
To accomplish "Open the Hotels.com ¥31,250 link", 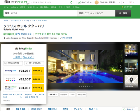I will pyautogui.click(x=13, y=94).
